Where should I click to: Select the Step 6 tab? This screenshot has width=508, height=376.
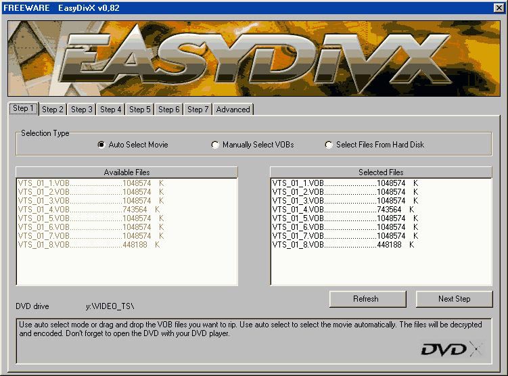pos(169,110)
